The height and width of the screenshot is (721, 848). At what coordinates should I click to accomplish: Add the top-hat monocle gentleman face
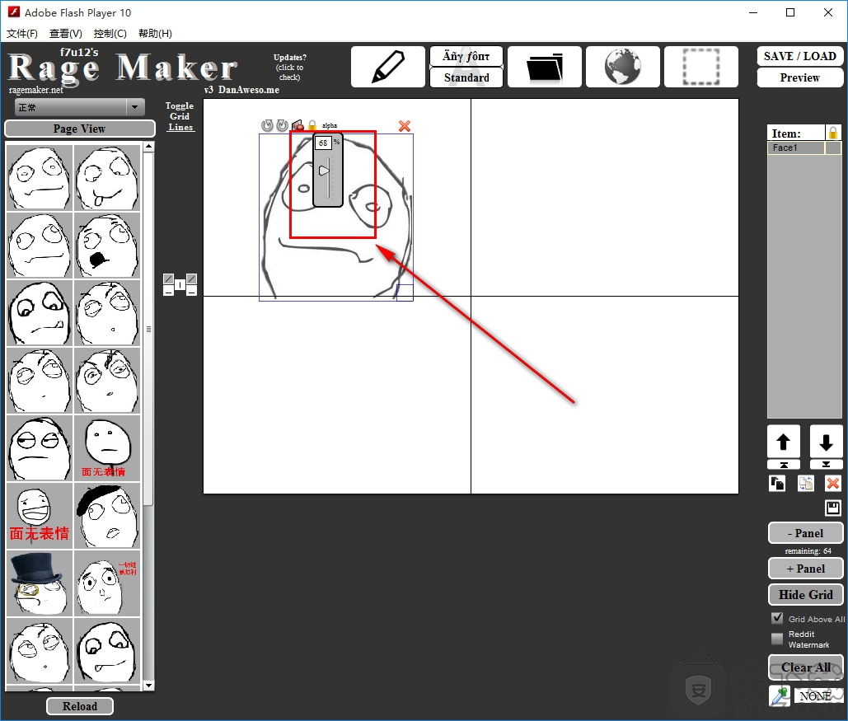pos(40,583)
